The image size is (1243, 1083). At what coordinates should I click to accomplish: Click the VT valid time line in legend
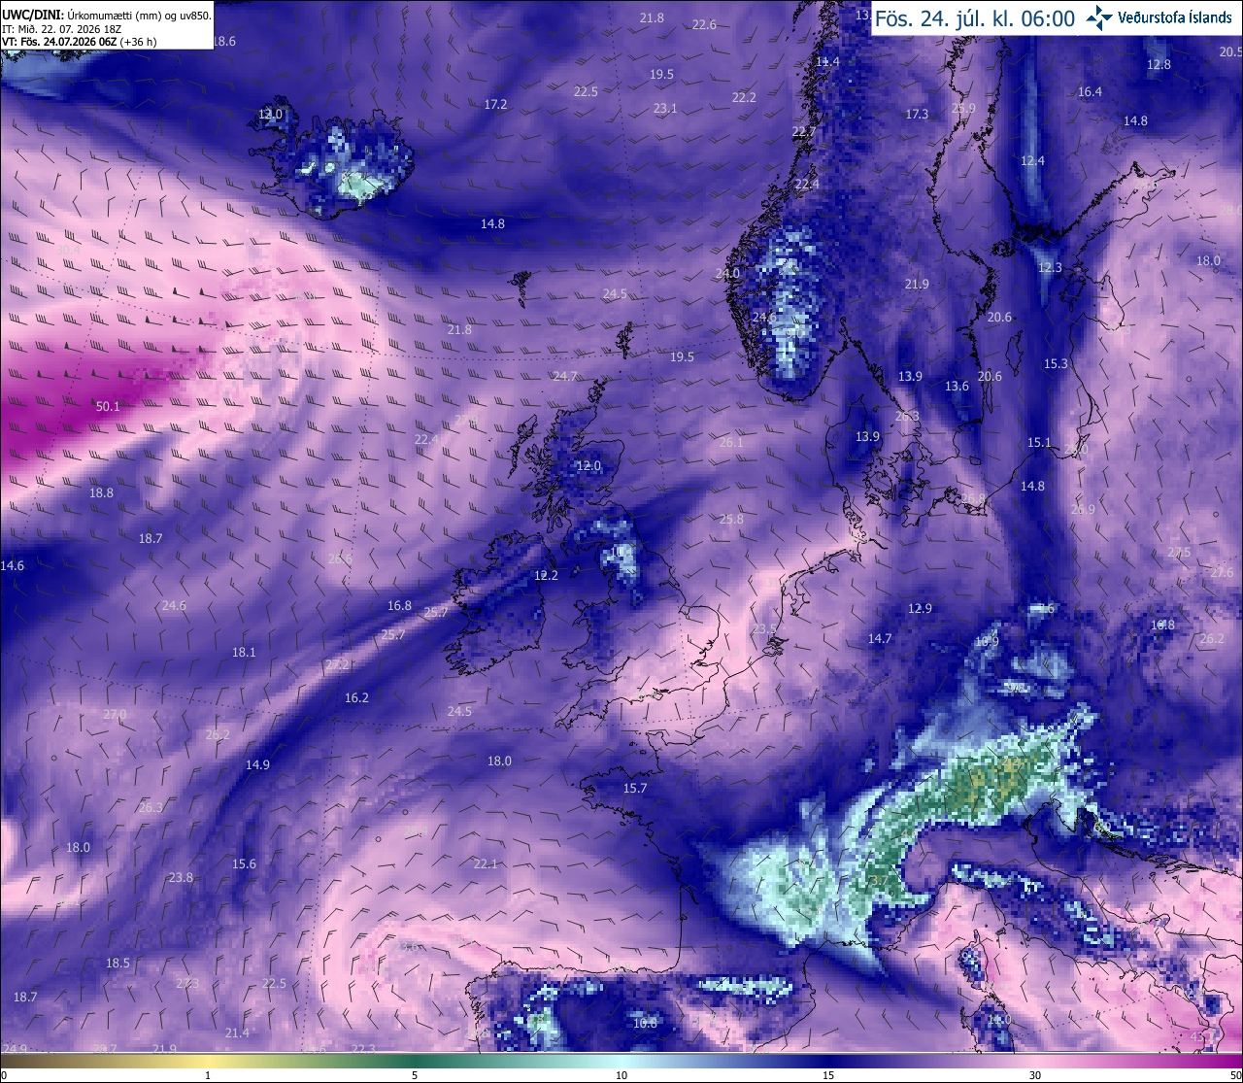[80, 42]
